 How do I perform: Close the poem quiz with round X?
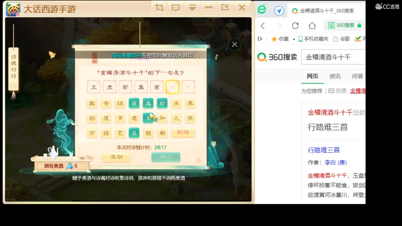point(234,45)
